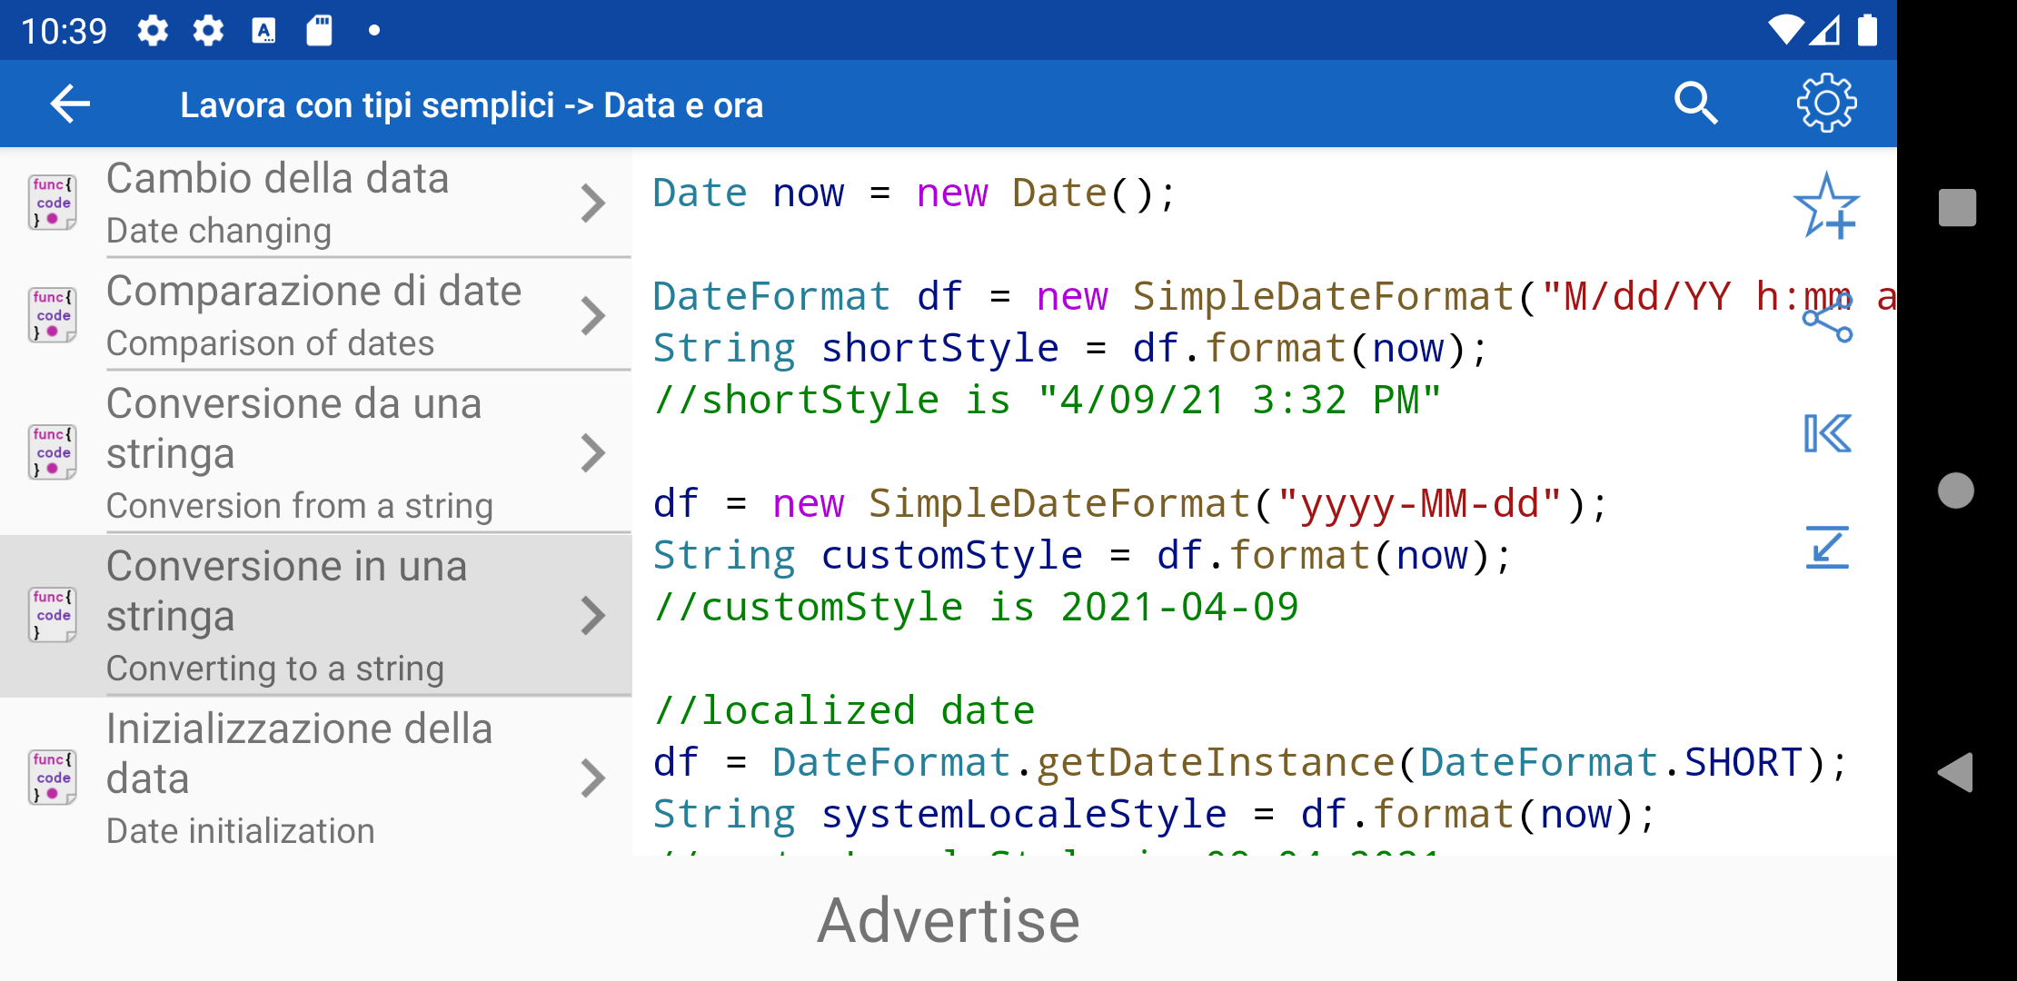The width and height of the screenshot is (2017, 981).
Task: Tap func code icon beside Comparazione di date
Action: coord(53,315)
